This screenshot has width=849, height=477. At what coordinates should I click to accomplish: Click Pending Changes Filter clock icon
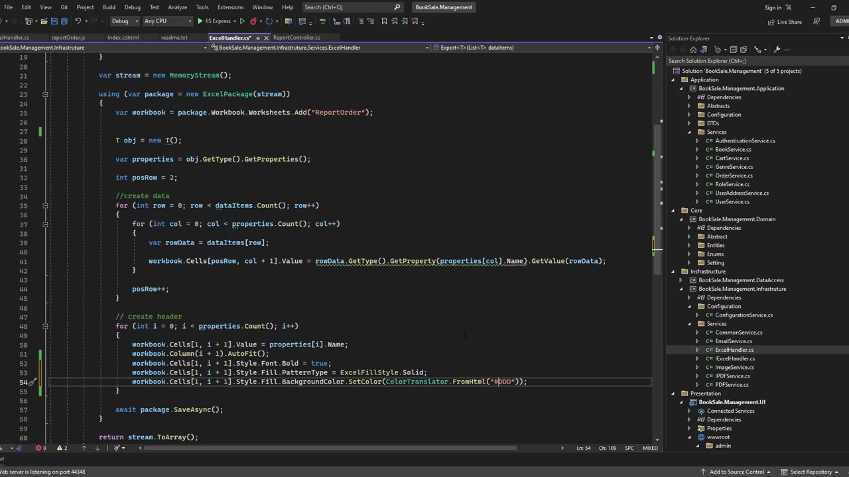(x=717, y=50)
